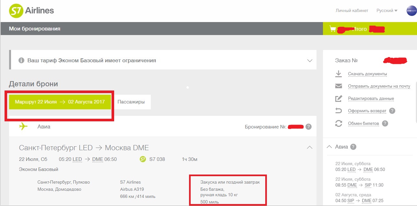Image resolution: width=417 pixels, height=206 pixels.
Task: Open Личный кабинет
Action: (352, 11)
